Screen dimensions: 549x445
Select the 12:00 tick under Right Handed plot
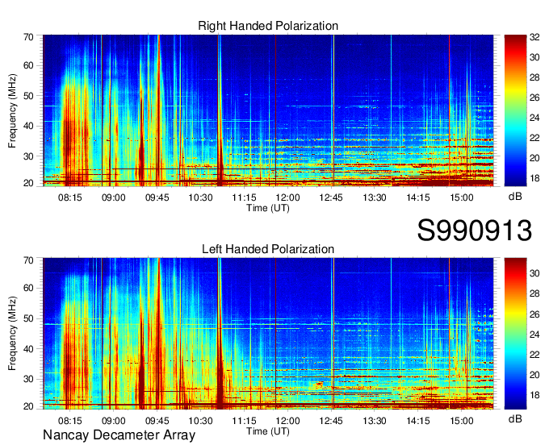coord(287,198)
